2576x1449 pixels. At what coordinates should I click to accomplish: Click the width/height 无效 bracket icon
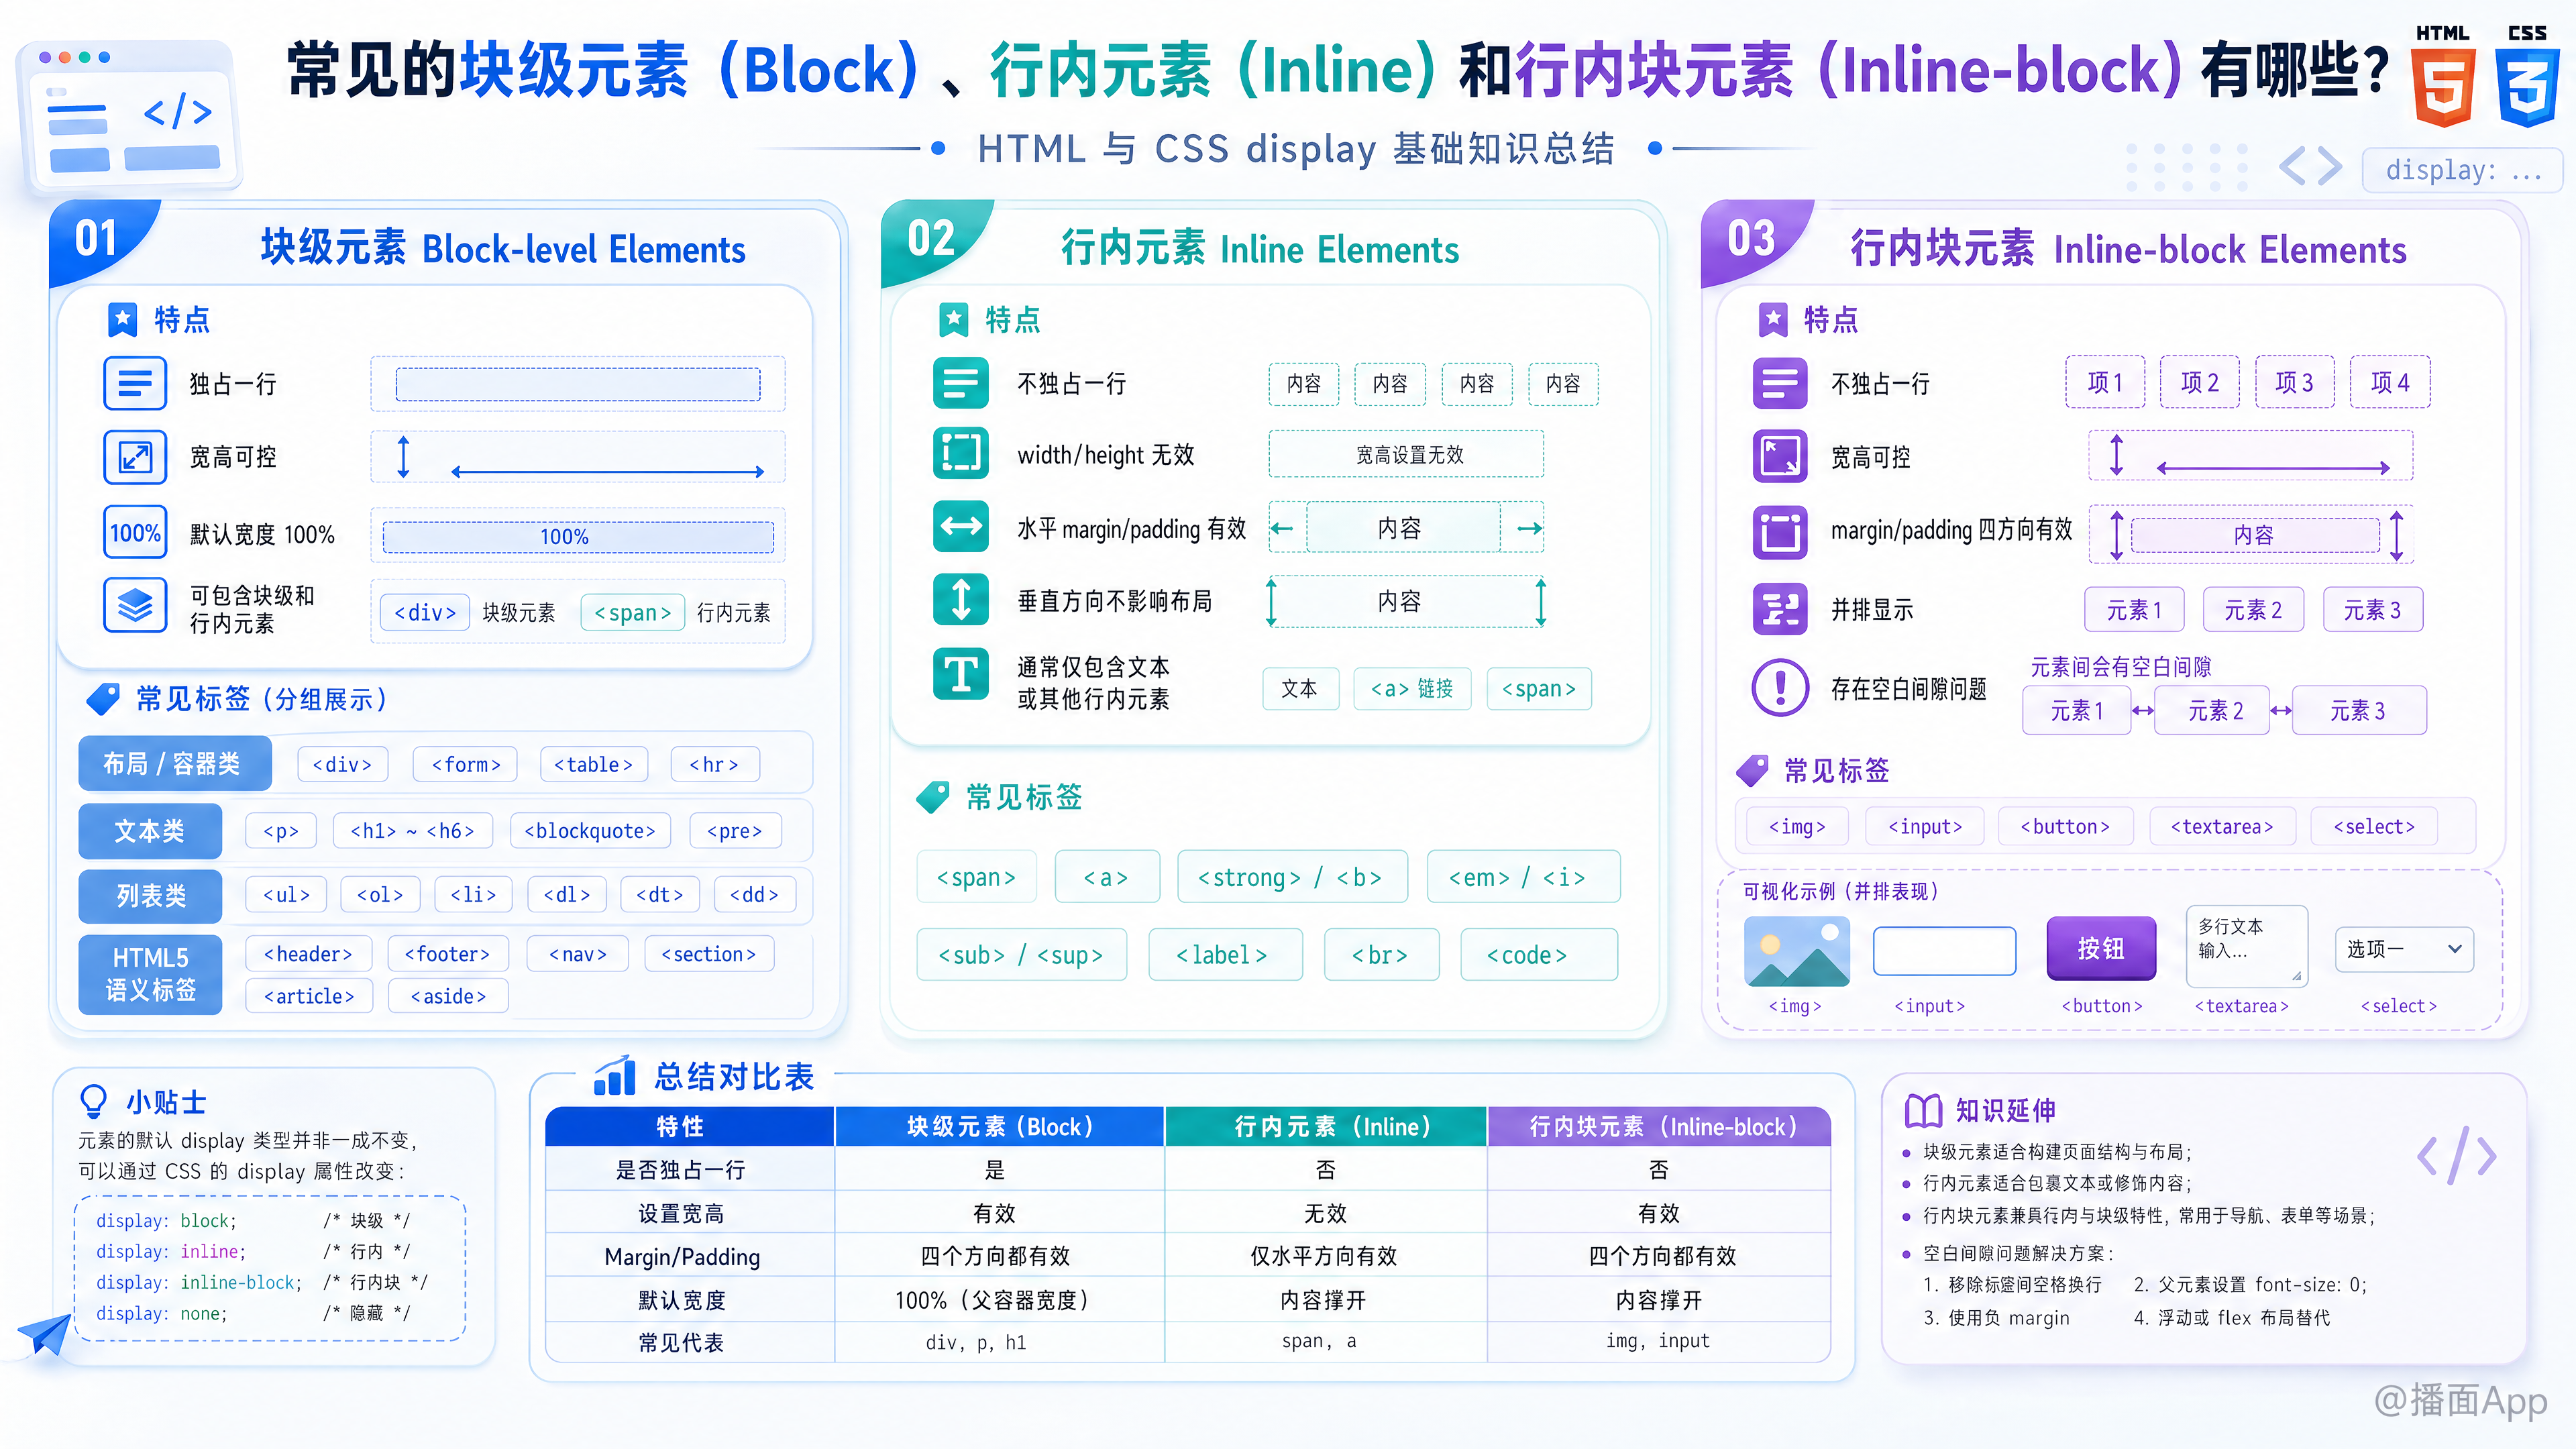point(961,453)
